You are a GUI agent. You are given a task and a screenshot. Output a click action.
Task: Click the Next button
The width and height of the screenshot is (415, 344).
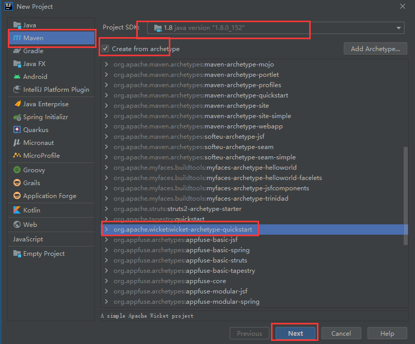click(x=295, y=333)
